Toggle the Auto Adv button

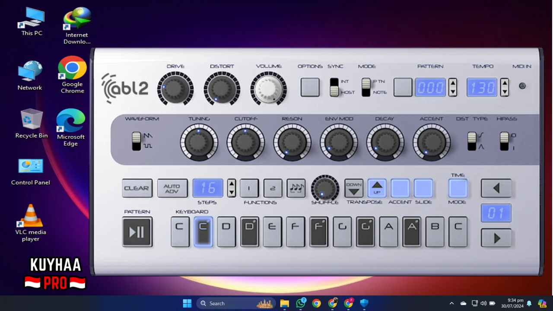(x=172, y=188)
